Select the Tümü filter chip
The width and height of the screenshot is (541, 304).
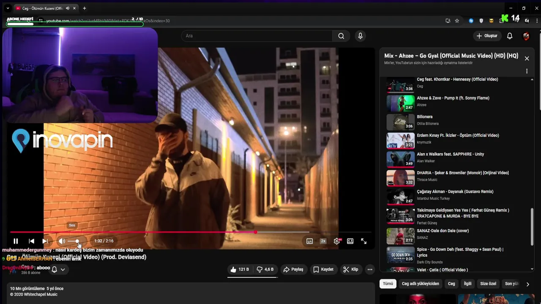pos(388,284)
